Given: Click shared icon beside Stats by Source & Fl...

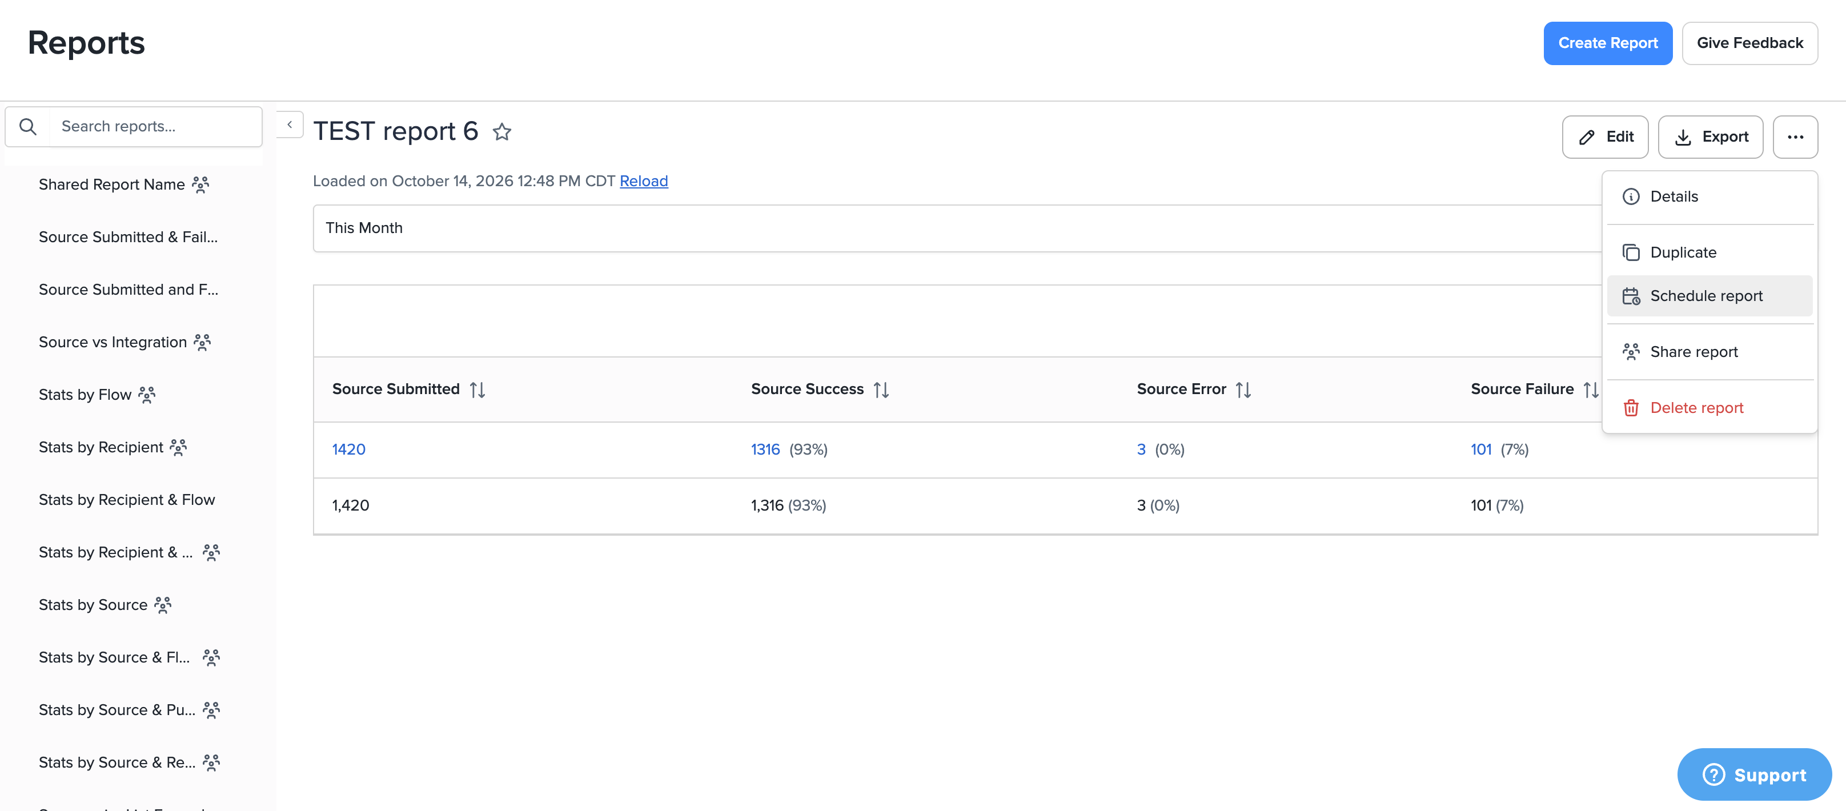Looking at the screenshot, I should (211, 658).
